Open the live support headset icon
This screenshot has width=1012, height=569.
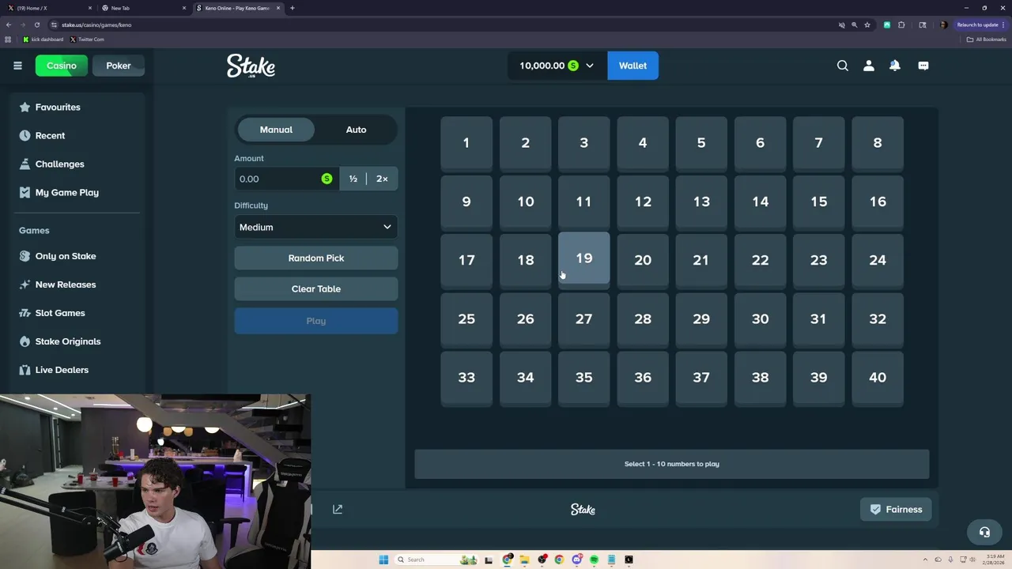point(984,532)
